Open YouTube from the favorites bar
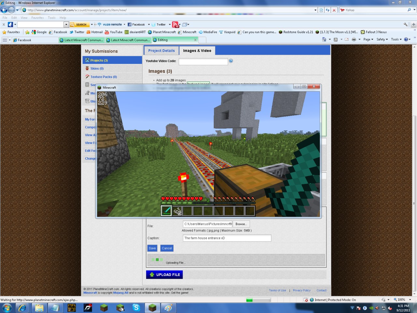417x313 pixels. (114, 32)
